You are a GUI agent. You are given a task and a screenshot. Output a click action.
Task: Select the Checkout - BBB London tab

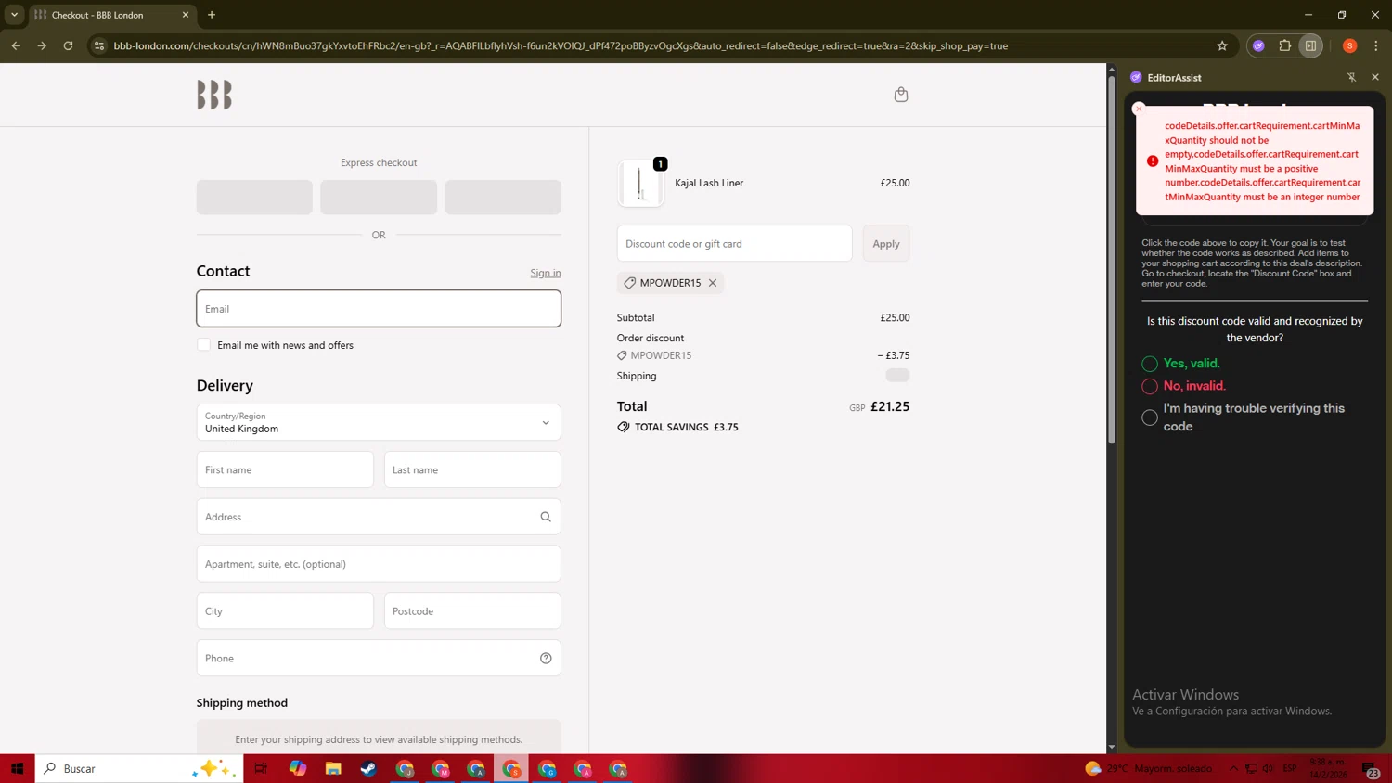point(111,15)
